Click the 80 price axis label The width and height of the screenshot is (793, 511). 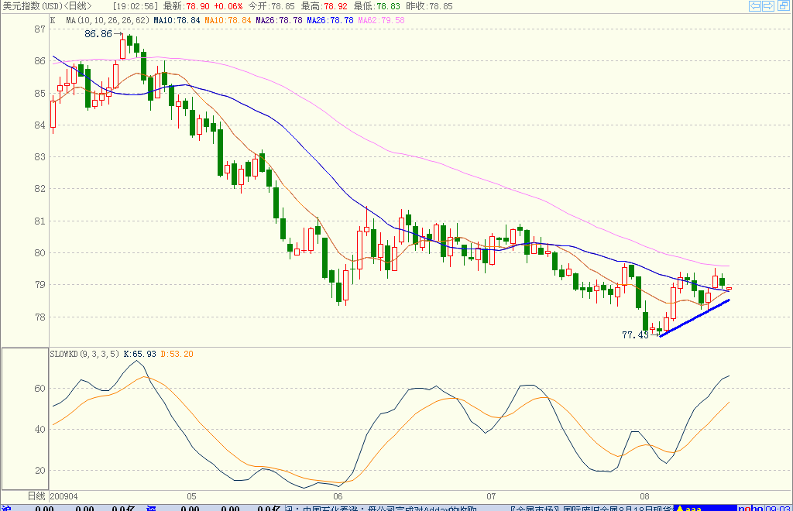point(40,252)
